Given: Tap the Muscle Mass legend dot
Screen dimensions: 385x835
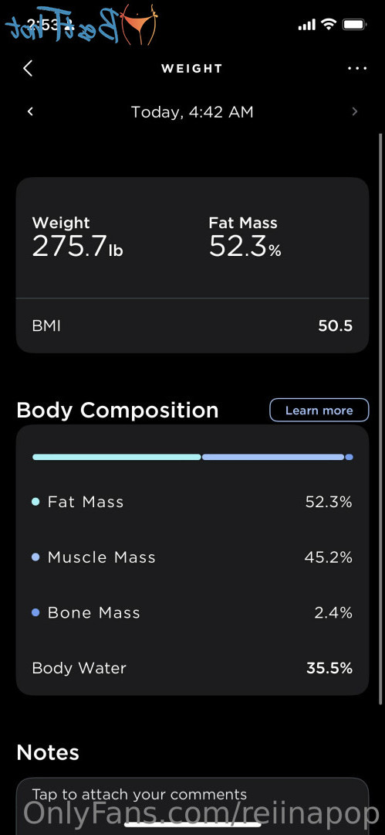Looking at the screenshot, I should click(x=35, y=557).
